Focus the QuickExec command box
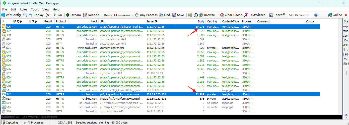Image resolution: width=349 pixels, height=125 pixels. 171,117
